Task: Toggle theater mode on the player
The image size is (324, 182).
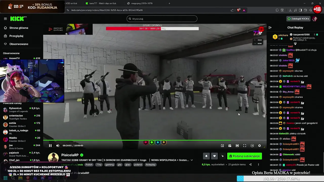Action: tap(237, 146)
